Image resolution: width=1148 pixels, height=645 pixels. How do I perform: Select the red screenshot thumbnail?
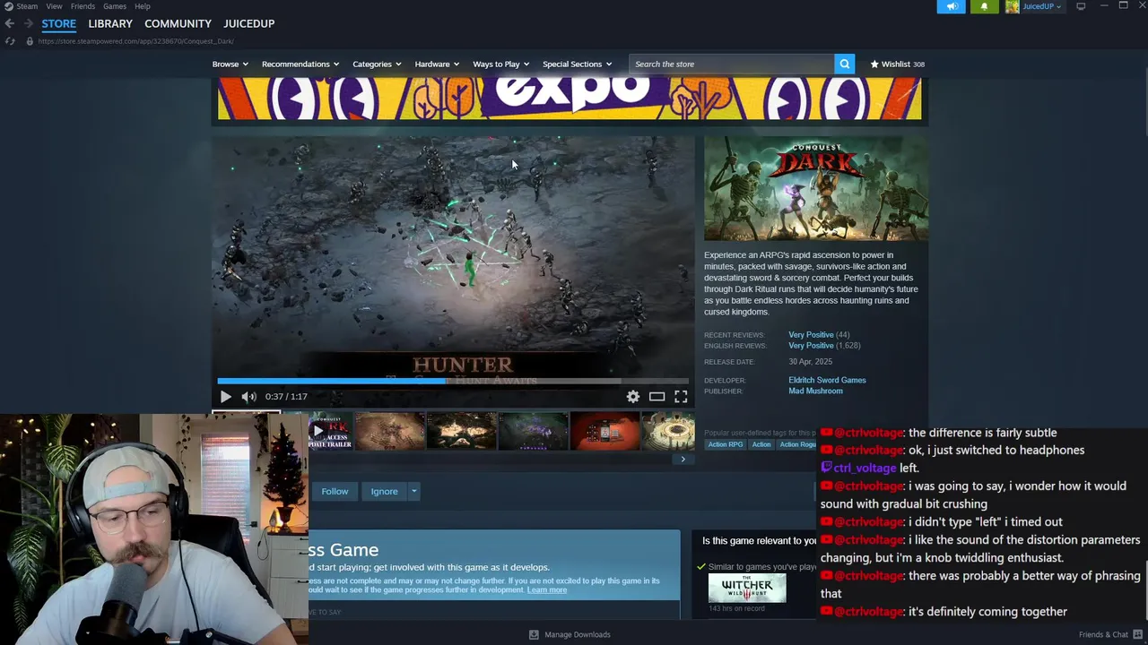tap(605, 431)
